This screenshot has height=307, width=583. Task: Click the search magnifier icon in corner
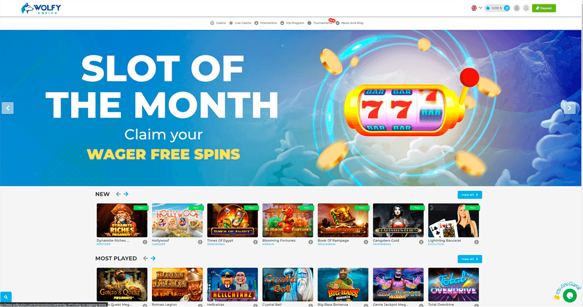(x=6, y=297)
